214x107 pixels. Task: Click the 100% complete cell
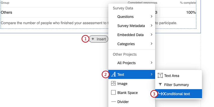coord(191,12)
